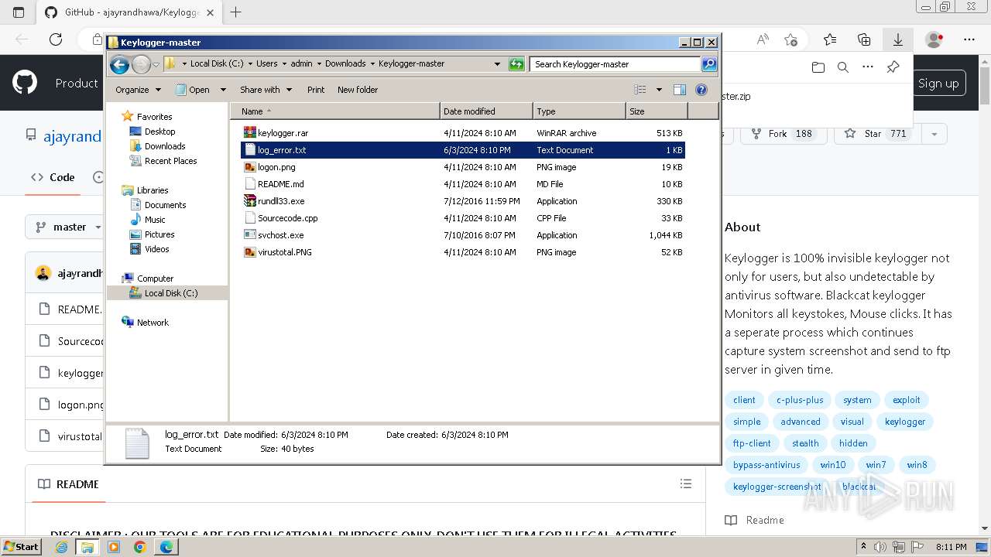
Task: Click the GitHub logo in page header
Action: pyautogui.click(x=25, y=83)
